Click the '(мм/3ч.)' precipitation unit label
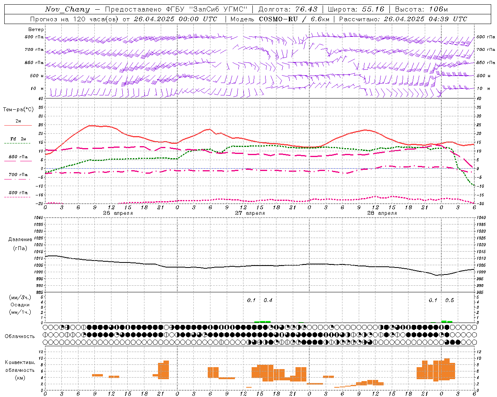The height and width of the screenshot is (397, 497). 20,297
